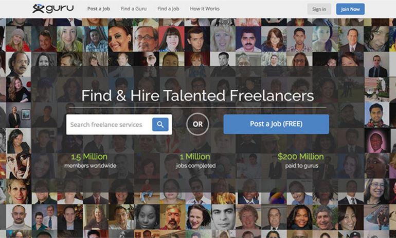This screenshot has width=396, height=238.
Task: Click the Sign in button
Action: point(319,9)
